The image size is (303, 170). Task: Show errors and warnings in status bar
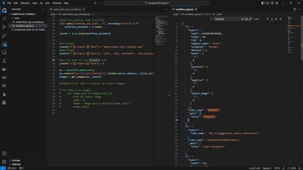coord(12,168)
